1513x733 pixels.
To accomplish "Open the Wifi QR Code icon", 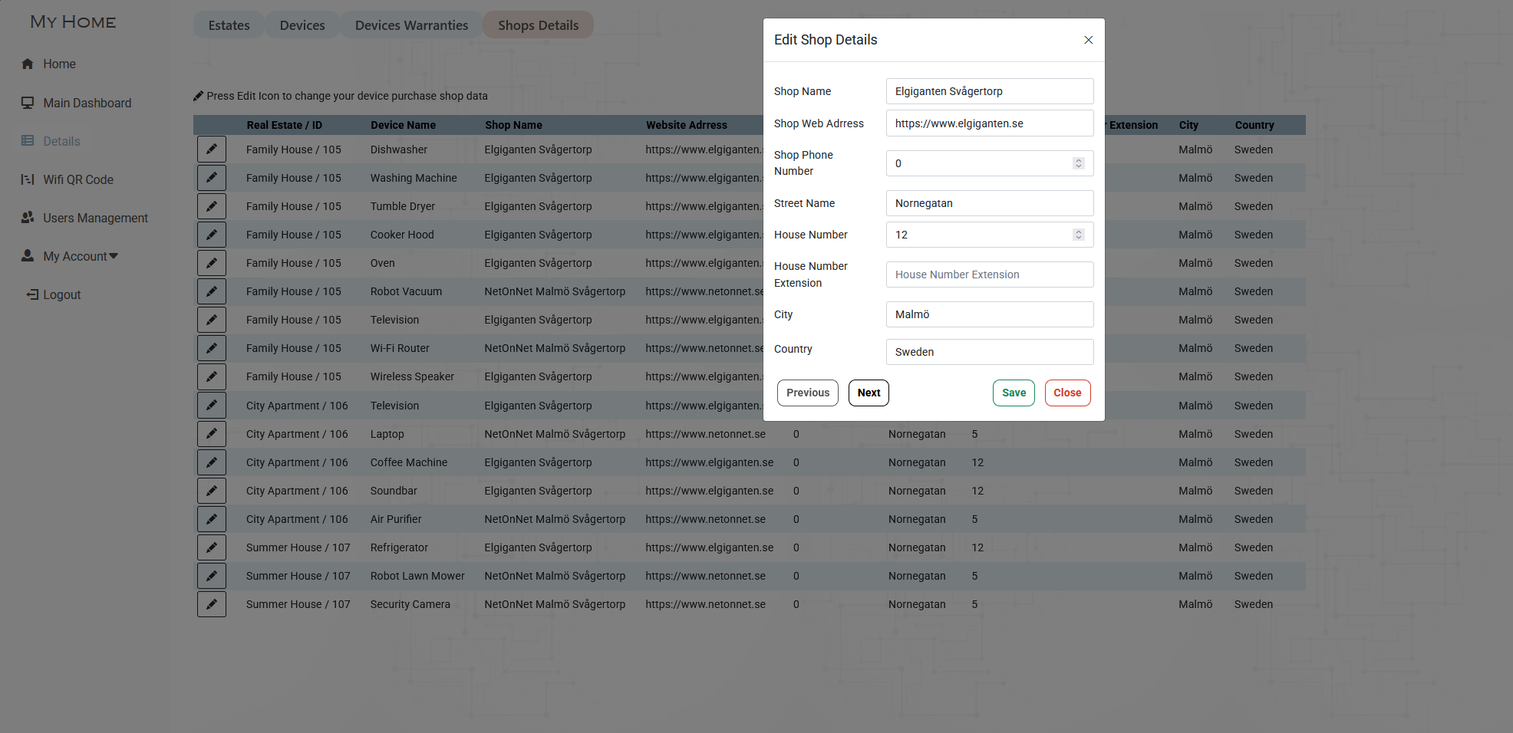I will pyautogui.click(x=28, y=179).
